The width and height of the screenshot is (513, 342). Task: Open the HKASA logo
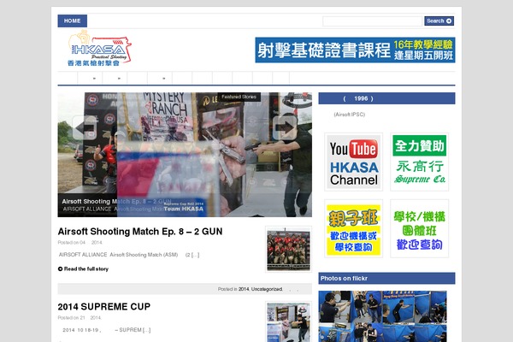click(x=99, y=48)
